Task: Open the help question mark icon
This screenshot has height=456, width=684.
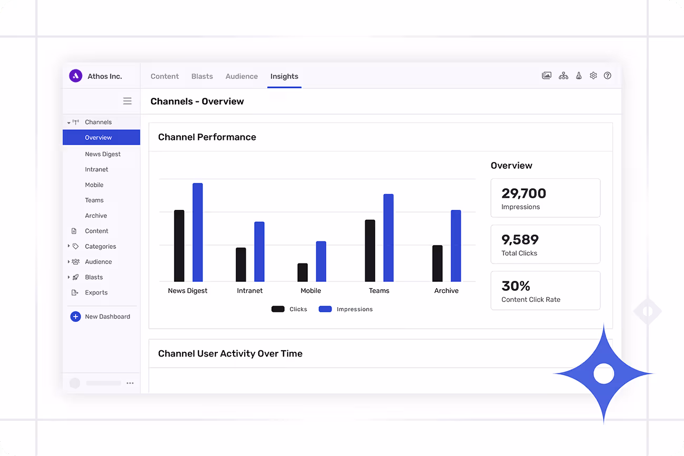Action: (x=608, y=76)
